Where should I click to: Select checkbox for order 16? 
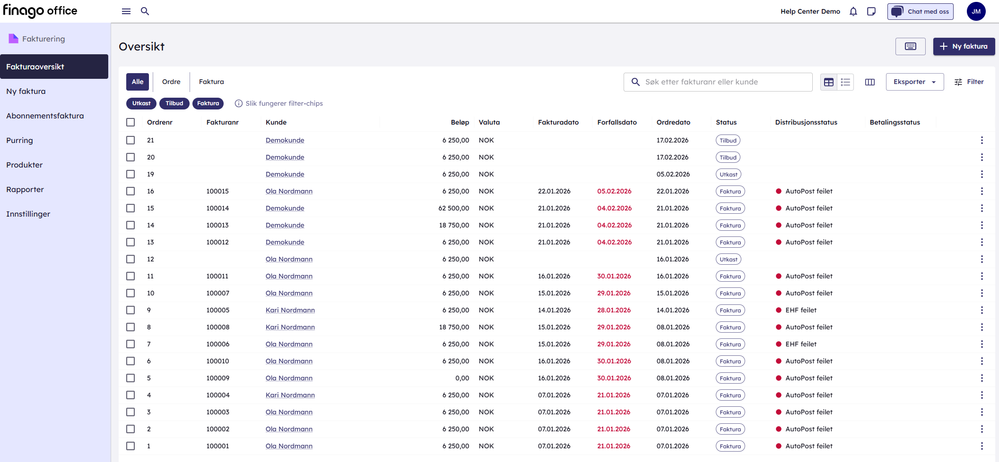[130, 191]
